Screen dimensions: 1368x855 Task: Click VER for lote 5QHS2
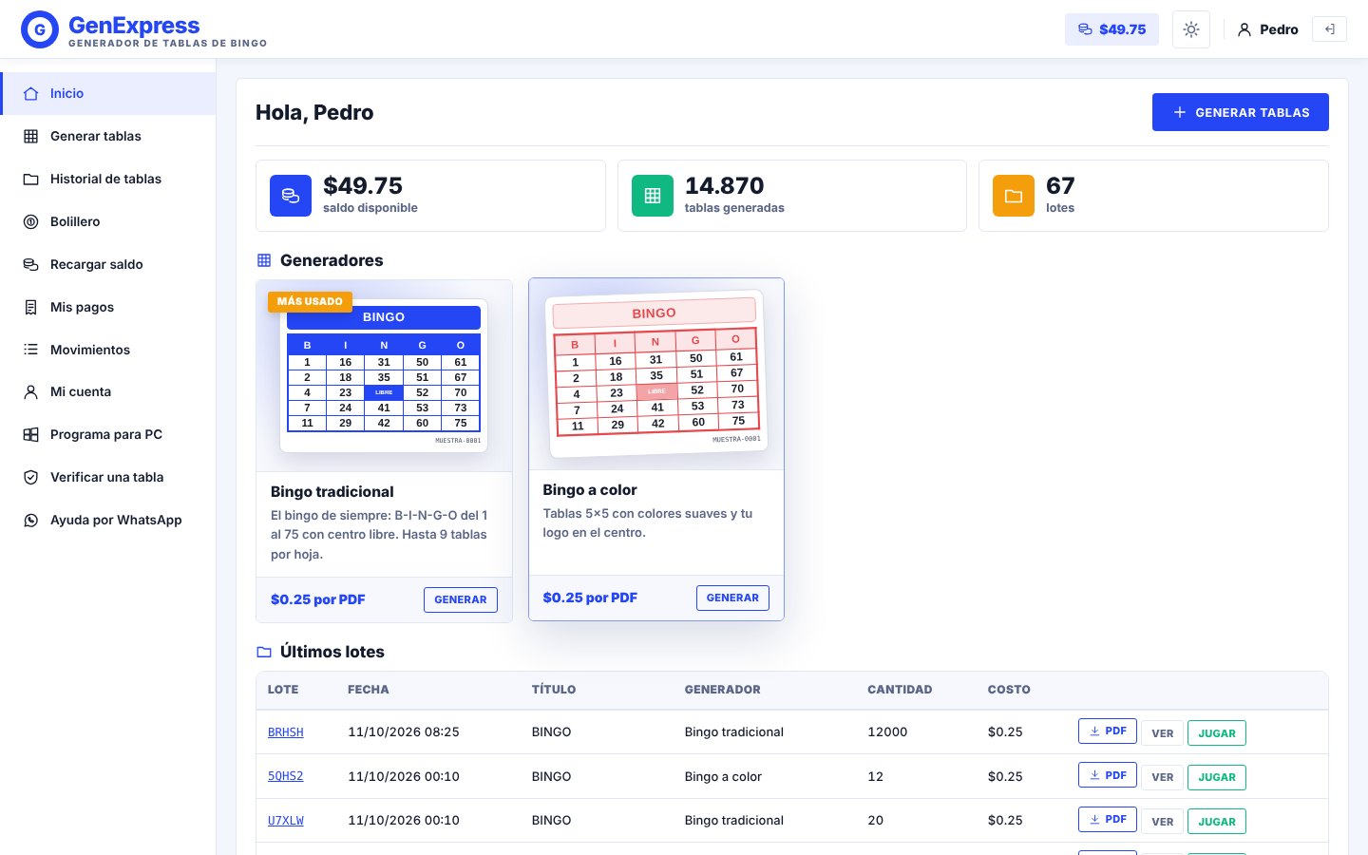tap(1163, 777)
